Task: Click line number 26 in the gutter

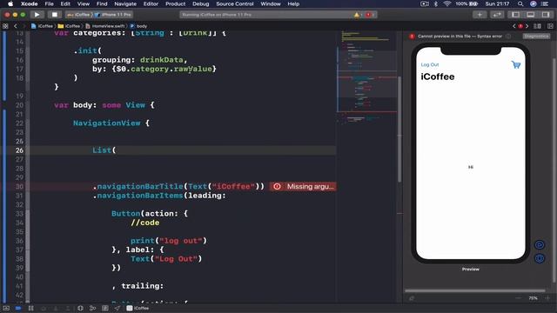Action: point(19,150)
